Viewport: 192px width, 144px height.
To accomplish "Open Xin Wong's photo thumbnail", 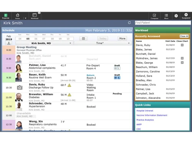I will (x=19, y=125).
